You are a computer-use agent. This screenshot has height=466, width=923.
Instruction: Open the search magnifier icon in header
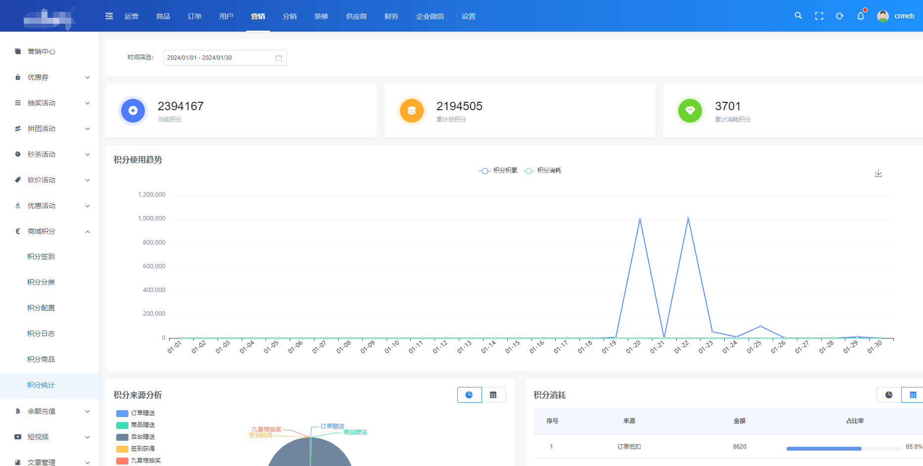pyautogui.click(x=798, y=16)
